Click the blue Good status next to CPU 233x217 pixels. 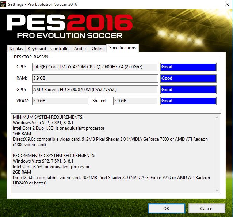click(x=188, y=67)
